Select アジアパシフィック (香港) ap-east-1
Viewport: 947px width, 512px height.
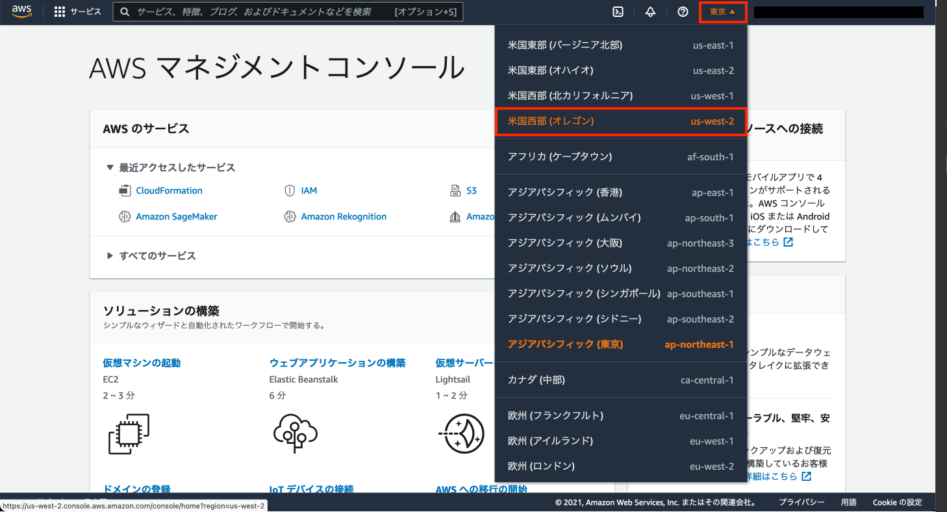tap(621, 192)
